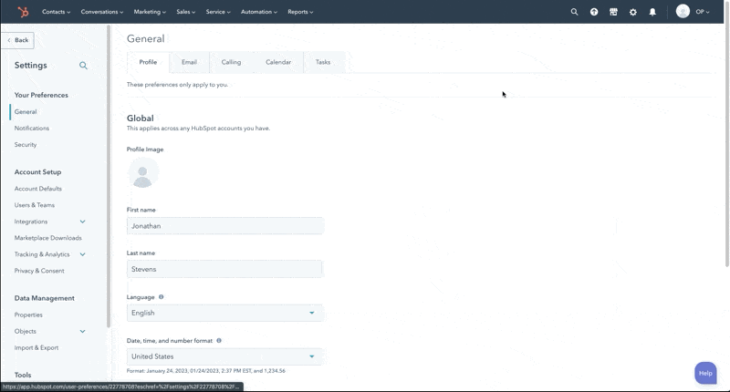The width and height of the screenshot is (730, 392).
Task: Switch to the Profile tab
Action: (x=148, y=62)
